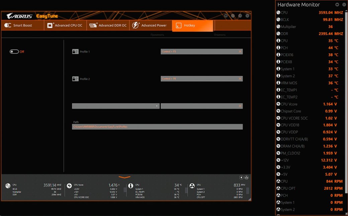Click the round left-arrow icon in bottom panel
This screenshot has width=348, height=216.
pyautogui.click(x=241, y=177)
